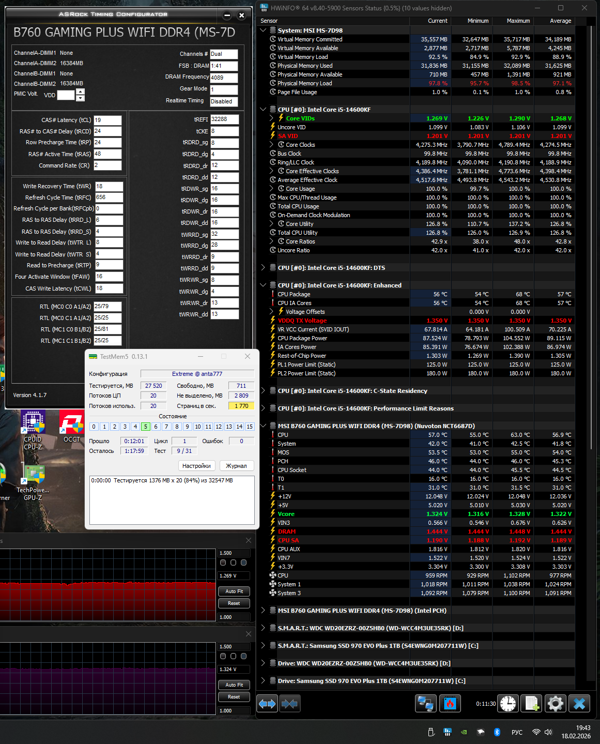Open CPUID CPU-Z desktop shortcut
600x744 pixels.
point(33,430)
